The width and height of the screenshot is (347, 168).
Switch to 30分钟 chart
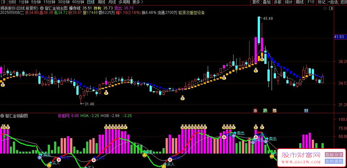pos(64,2)
